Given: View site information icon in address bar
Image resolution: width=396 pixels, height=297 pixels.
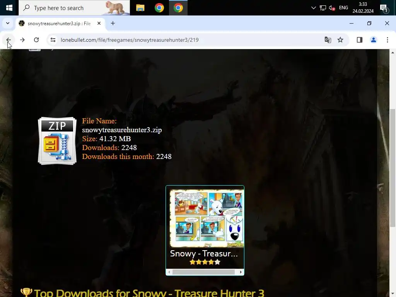Looking at the screenshot, I should pos(53,40).
